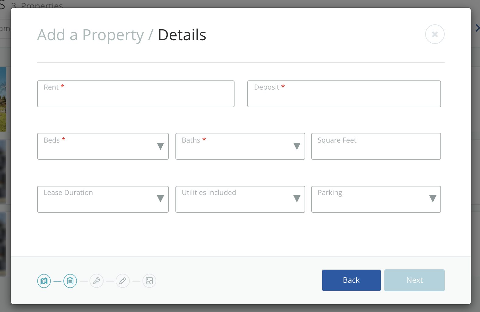Go to the image photos step icon
480x312 pixels.
(149, 281)
